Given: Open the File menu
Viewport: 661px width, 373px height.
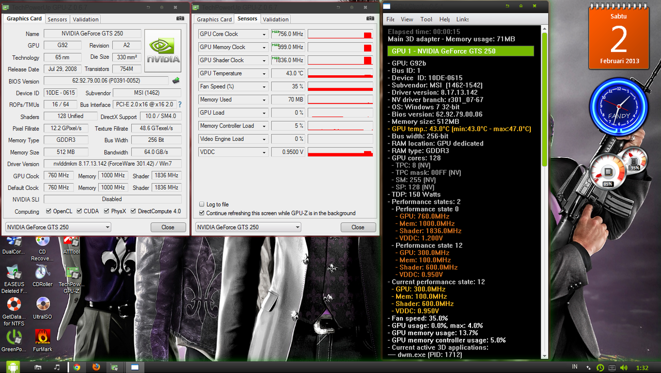Looking at the screenshot, I should pos(390,19).
